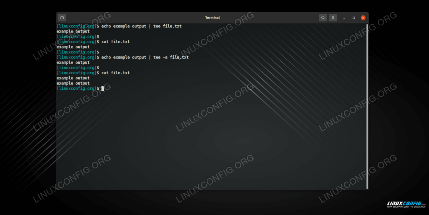The image size is (429, 215).
Task: Click the final "example output" output line
Action: pos(73,83)
